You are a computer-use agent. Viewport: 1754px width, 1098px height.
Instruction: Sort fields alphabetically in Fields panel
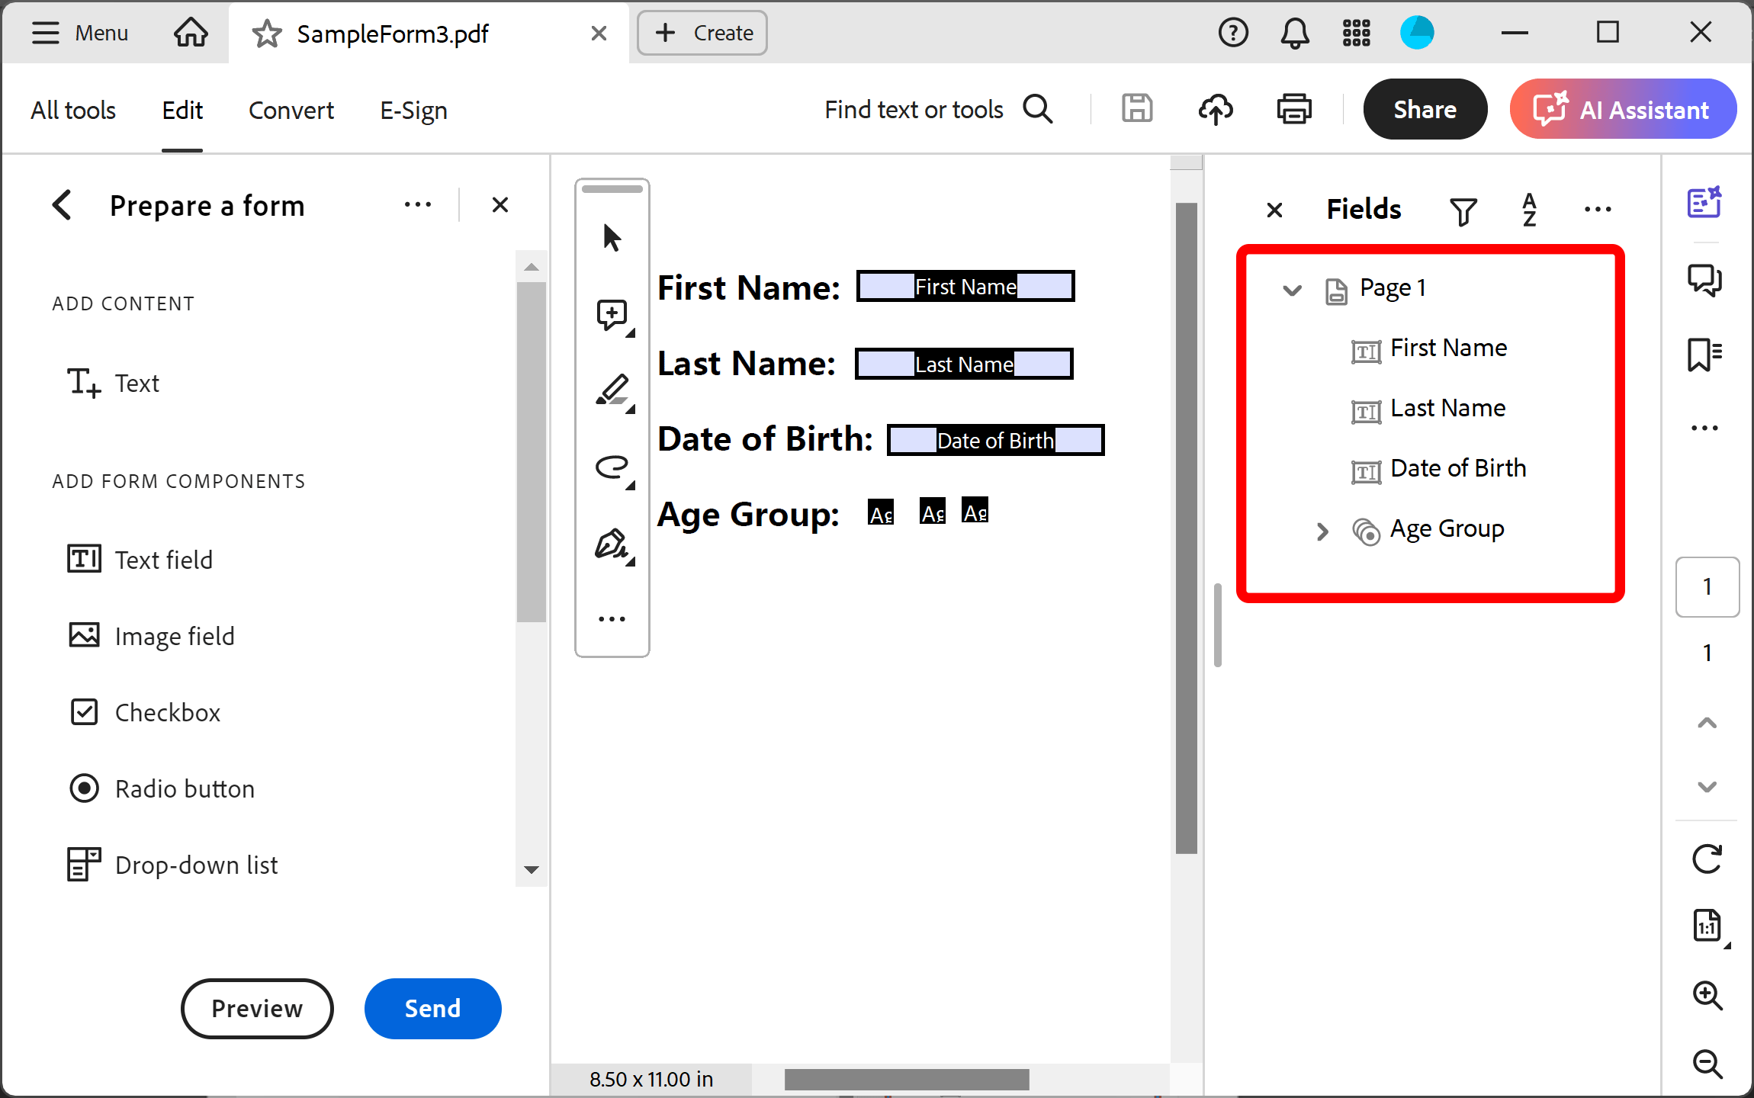coord(1529,210)
